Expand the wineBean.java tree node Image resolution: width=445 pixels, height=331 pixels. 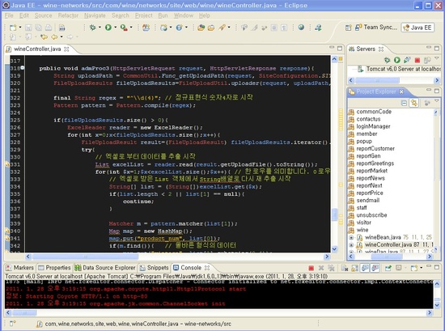[x=351, y=237]
